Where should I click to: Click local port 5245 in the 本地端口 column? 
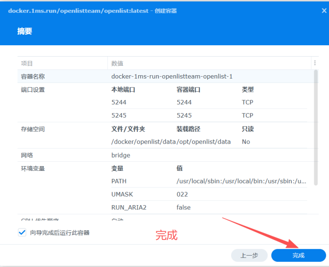119,116
